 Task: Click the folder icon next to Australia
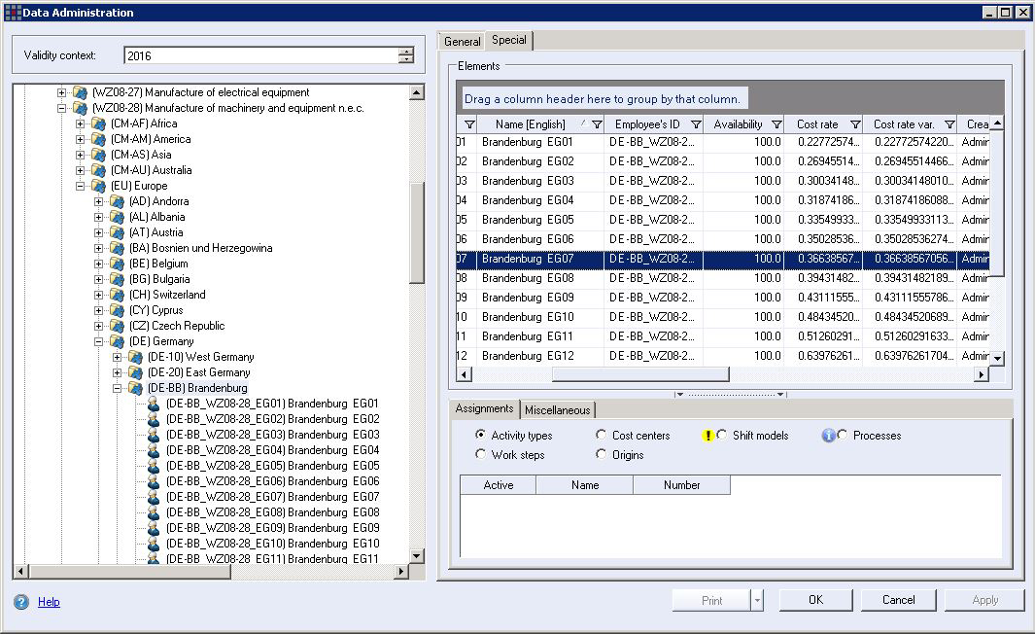tap(98, 170)
